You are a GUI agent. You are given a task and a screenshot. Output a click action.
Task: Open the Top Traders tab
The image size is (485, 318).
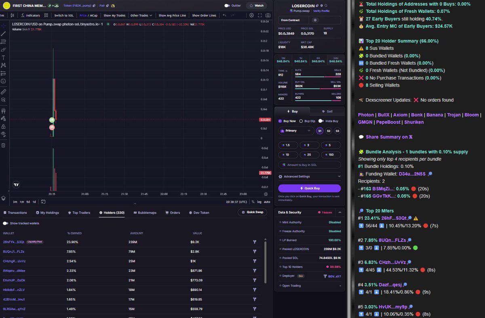point(79,212)
